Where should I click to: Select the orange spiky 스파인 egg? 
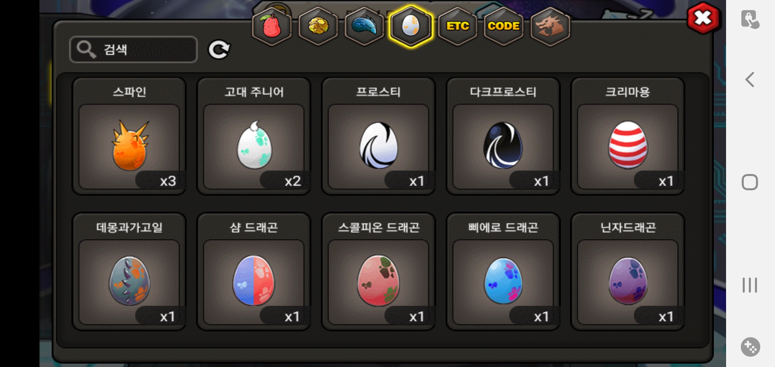pos(129,136)
